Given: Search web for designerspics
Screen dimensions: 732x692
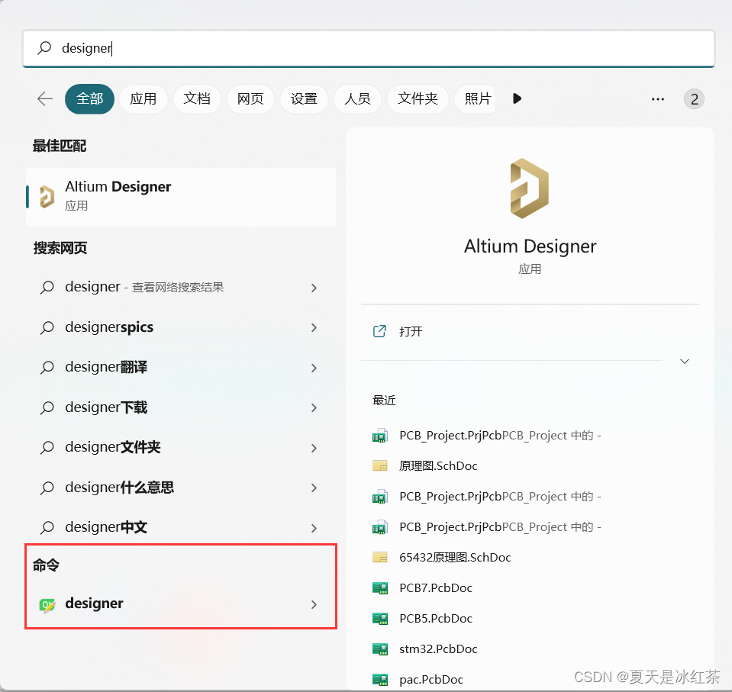Looking at the screenshot, I should pyautogui.click(x=181, y=327).
